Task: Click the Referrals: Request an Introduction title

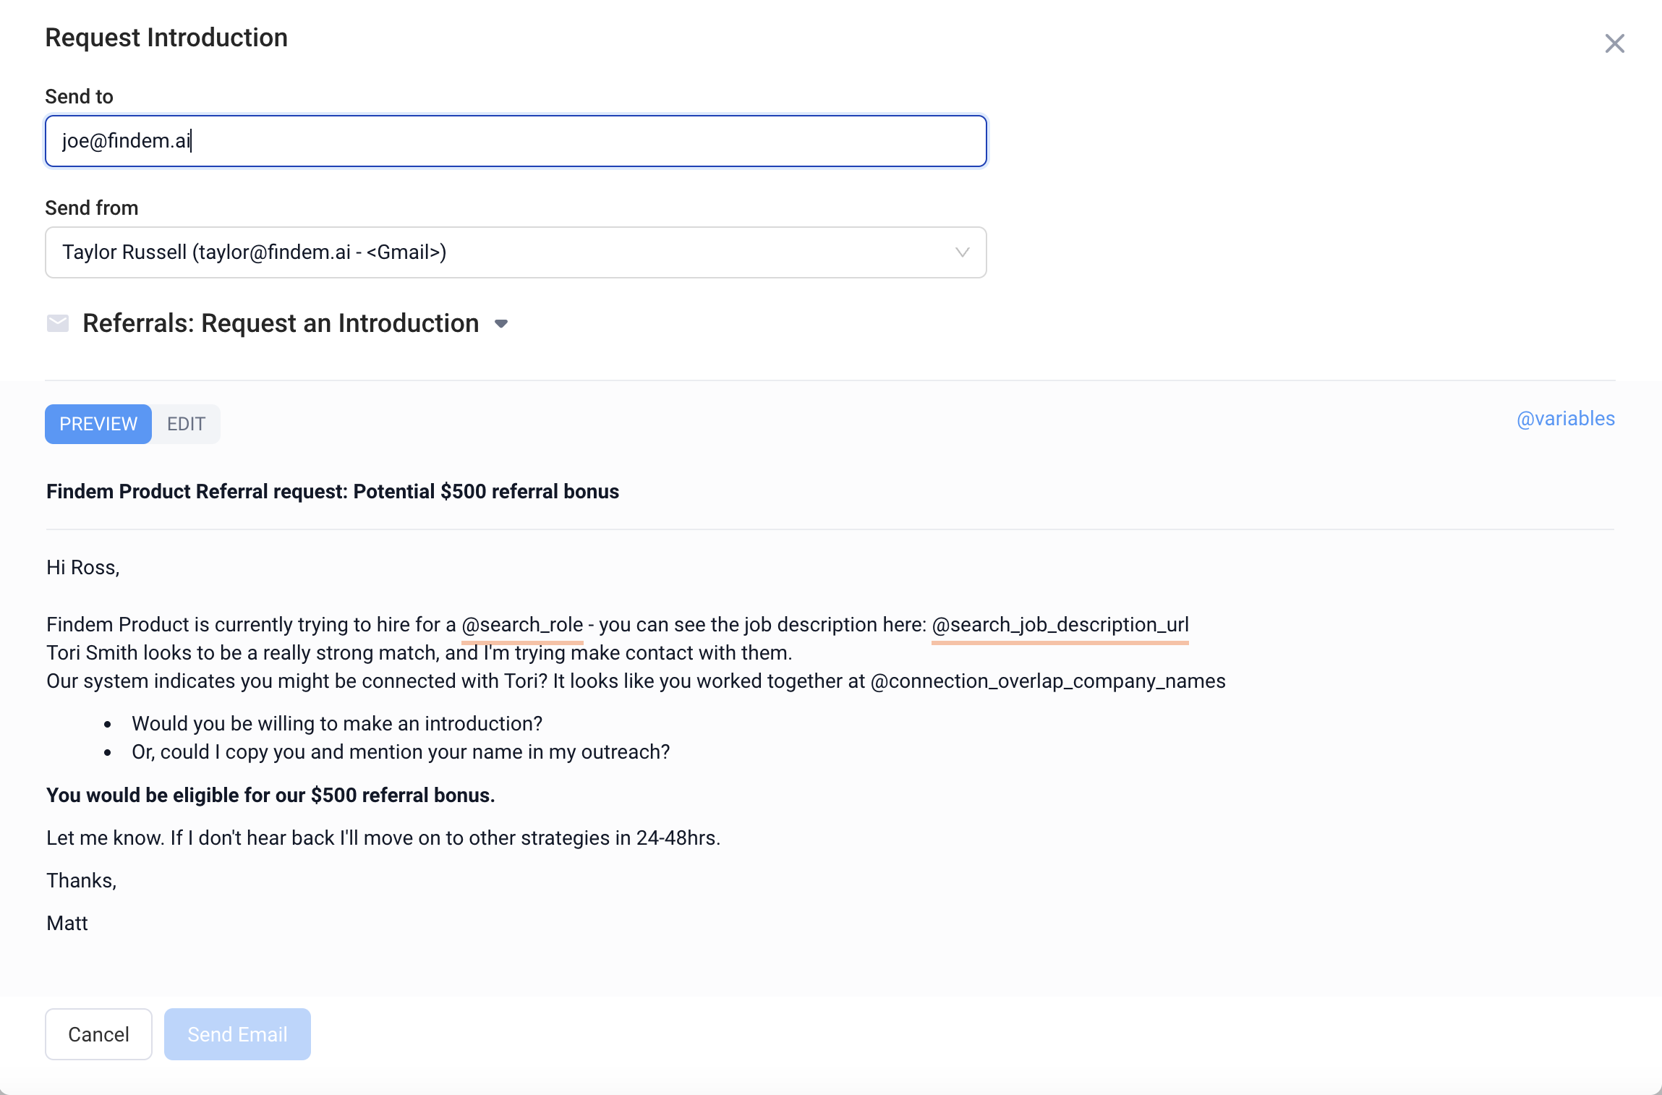Action: click(x=281, y=323)
